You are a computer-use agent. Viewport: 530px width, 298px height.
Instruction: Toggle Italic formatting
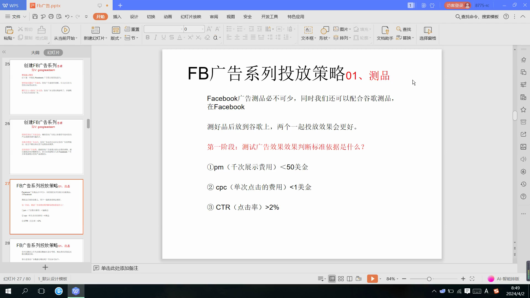[155, 38]
